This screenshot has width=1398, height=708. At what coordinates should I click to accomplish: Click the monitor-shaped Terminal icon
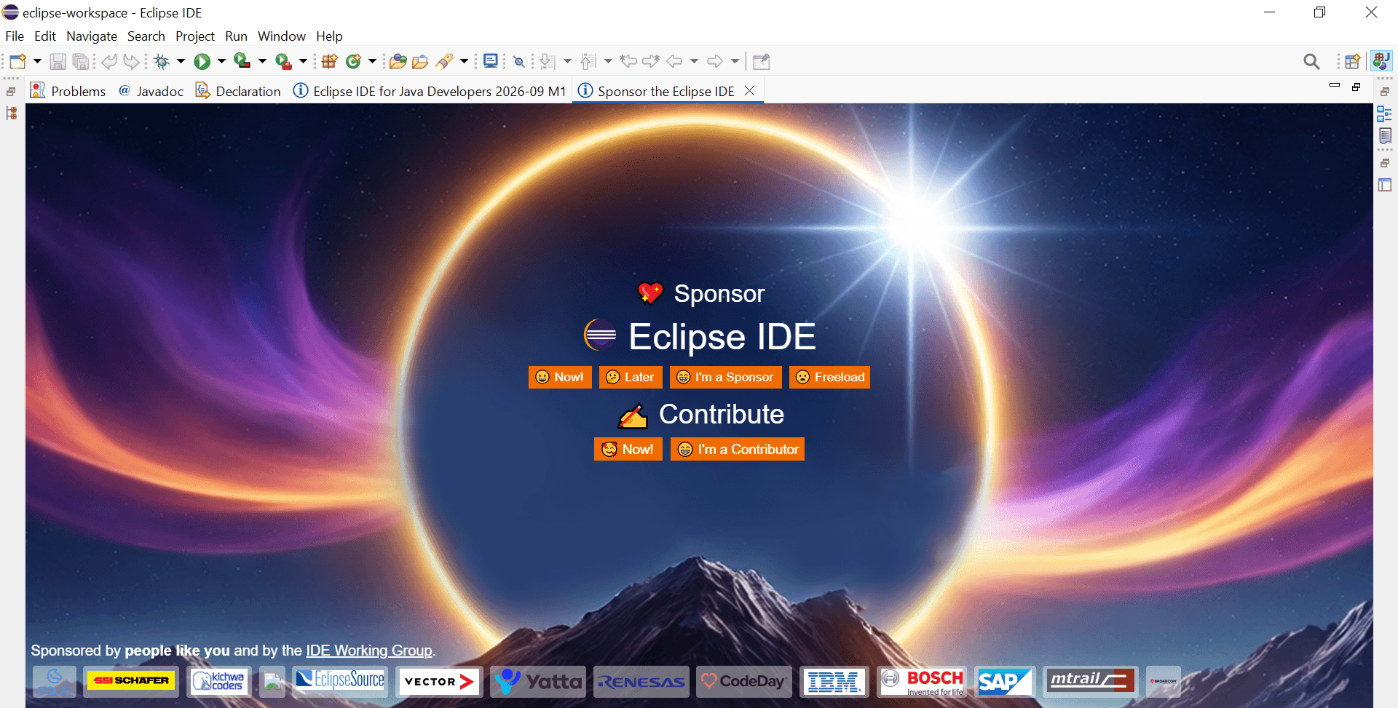pos(491,61)
